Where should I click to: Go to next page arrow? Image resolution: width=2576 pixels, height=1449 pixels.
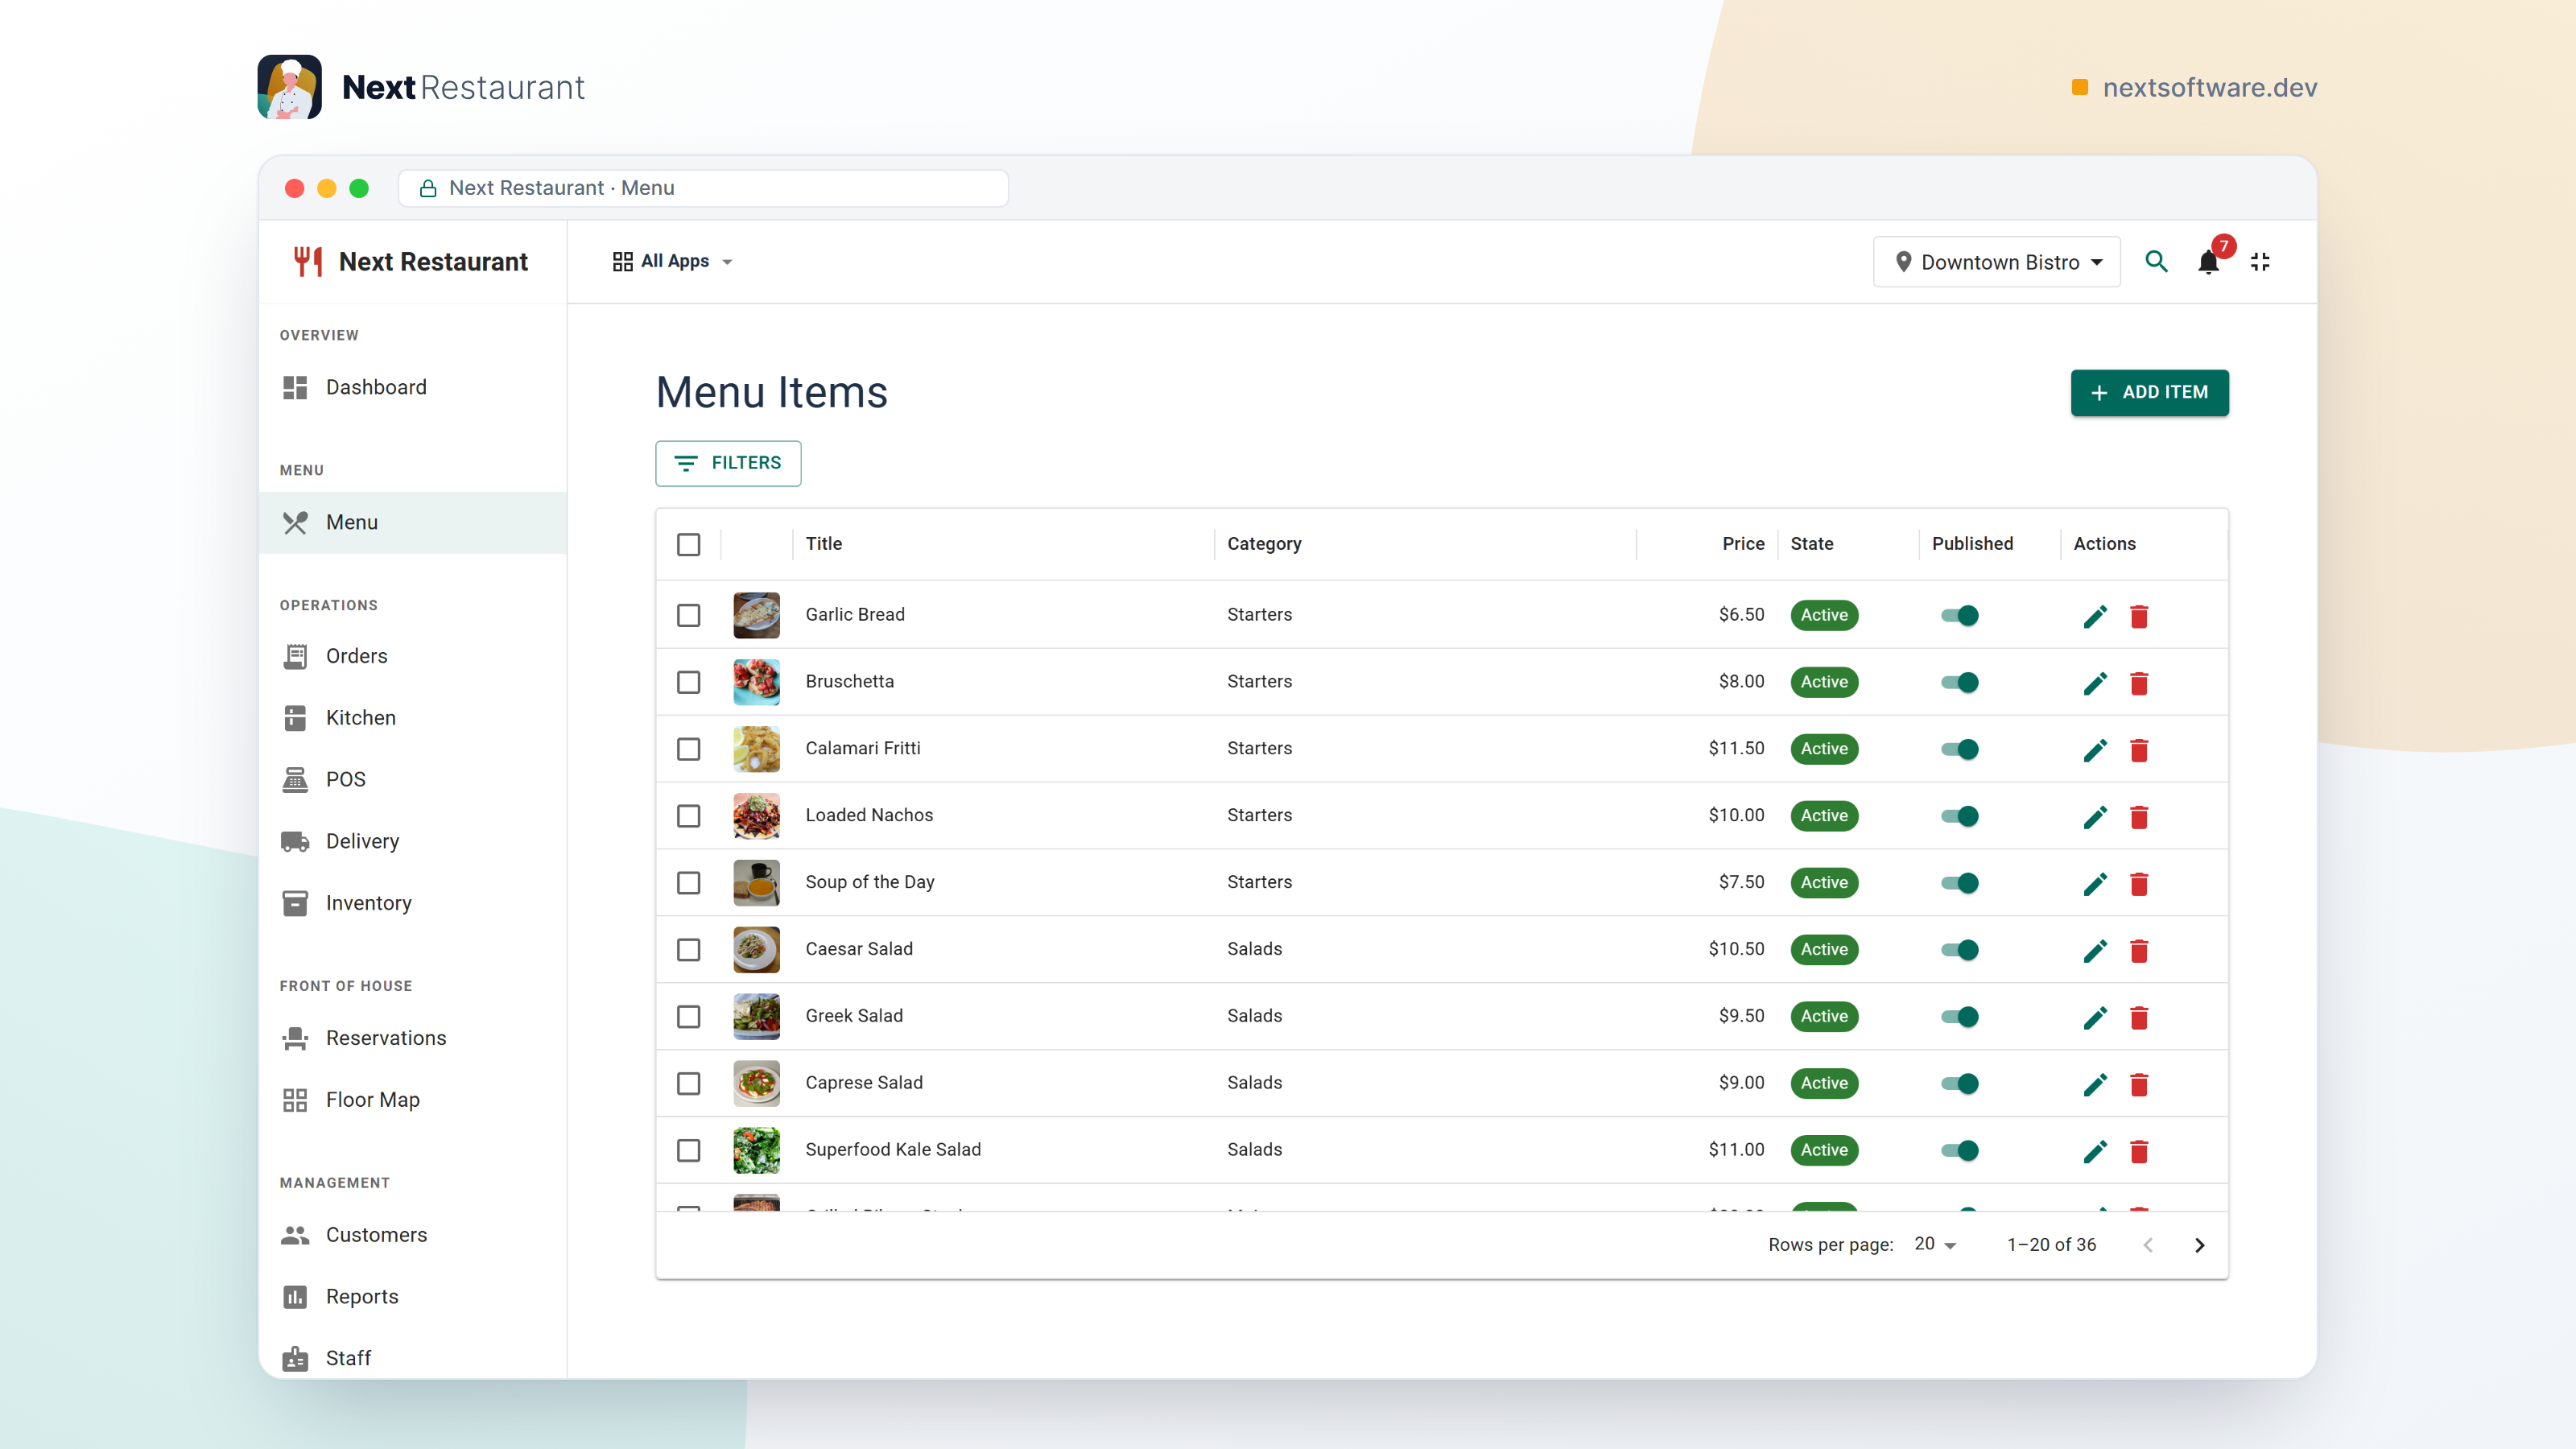tap(2199, 1245)
